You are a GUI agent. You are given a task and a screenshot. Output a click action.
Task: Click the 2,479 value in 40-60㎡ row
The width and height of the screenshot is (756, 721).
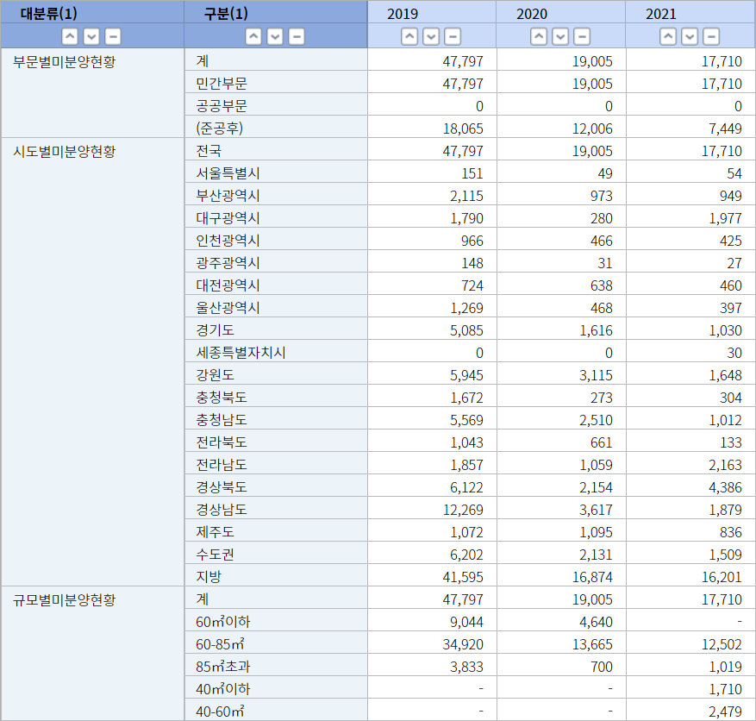tap(725, 712)
